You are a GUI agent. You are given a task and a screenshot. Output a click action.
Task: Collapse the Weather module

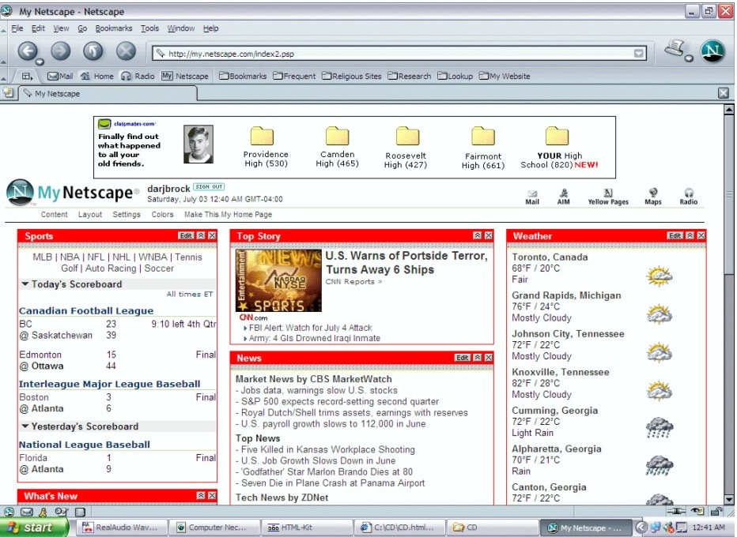coord(690,235)
